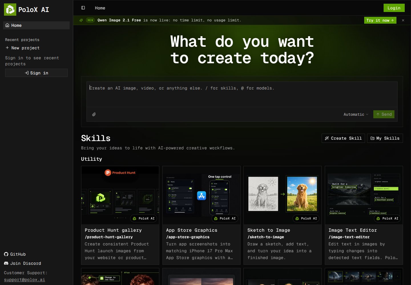Click the PoloX AI logo icon
Image resolution: width=411 pixels, height=285 pixels.
[10, 10]
